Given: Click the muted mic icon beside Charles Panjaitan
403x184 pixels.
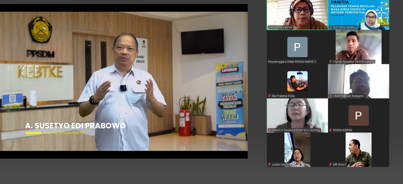Looking at the screenshot, I should (331, 62).
